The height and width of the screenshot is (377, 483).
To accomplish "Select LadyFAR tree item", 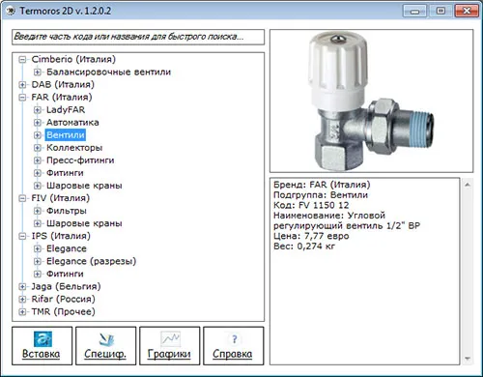I will click(66, 110).
